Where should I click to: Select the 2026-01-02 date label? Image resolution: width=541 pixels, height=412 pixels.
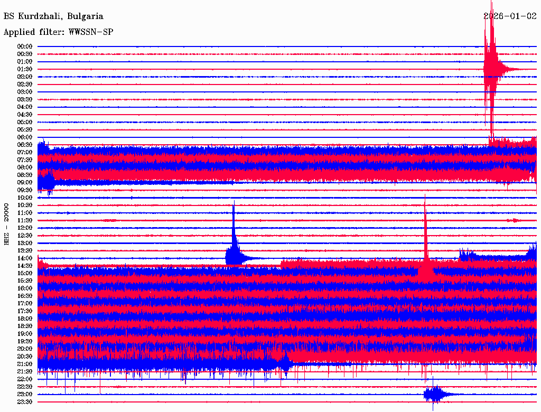tap(510, 16)
